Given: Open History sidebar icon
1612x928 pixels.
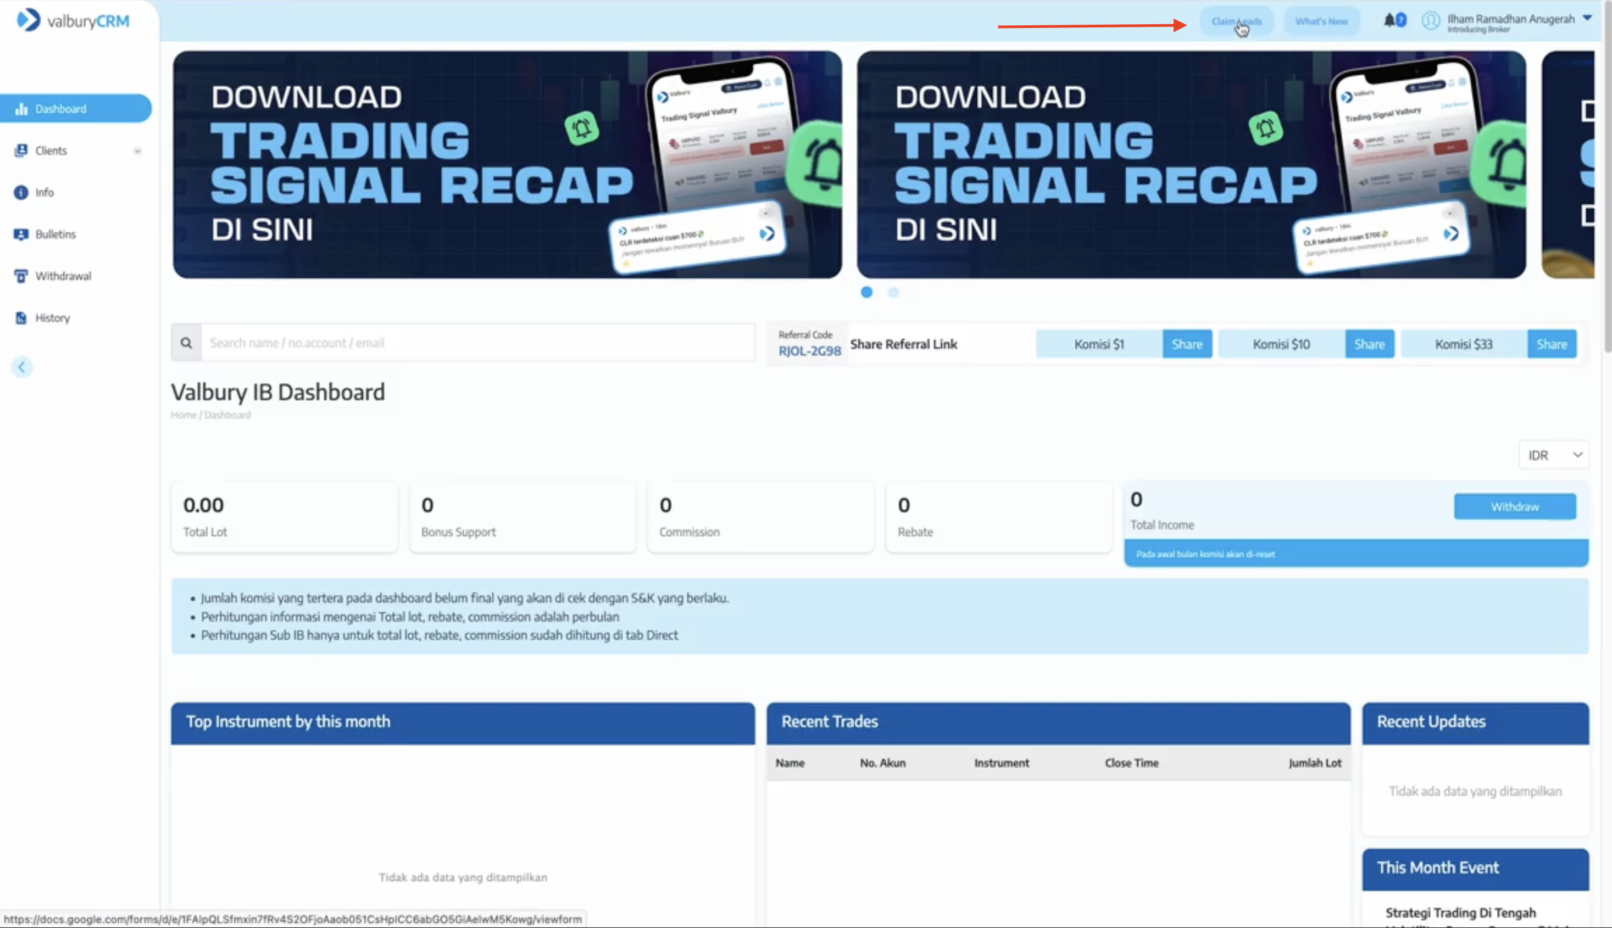Looking at the screenshot, I should [21, 318].
